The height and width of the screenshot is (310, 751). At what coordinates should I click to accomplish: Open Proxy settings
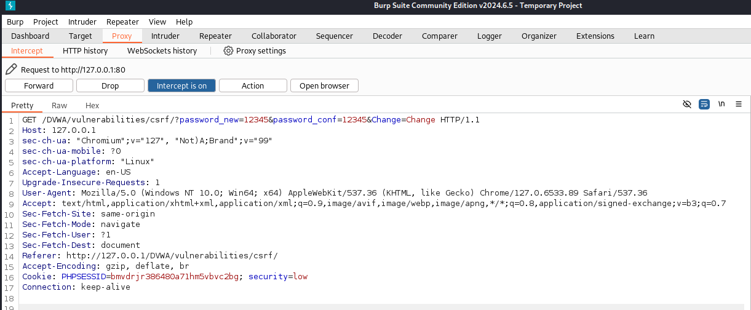click(255, 50)
